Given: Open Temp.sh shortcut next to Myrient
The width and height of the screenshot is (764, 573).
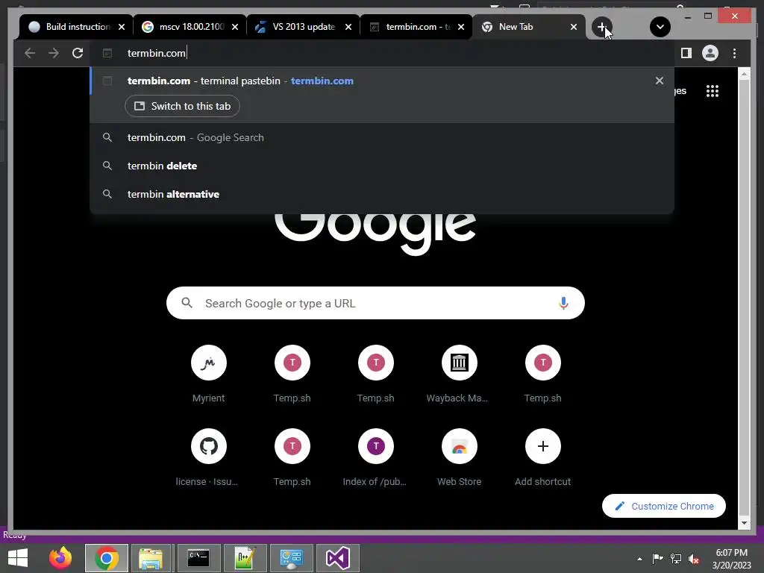Looking at the screenshot, I should click(292, 374).
